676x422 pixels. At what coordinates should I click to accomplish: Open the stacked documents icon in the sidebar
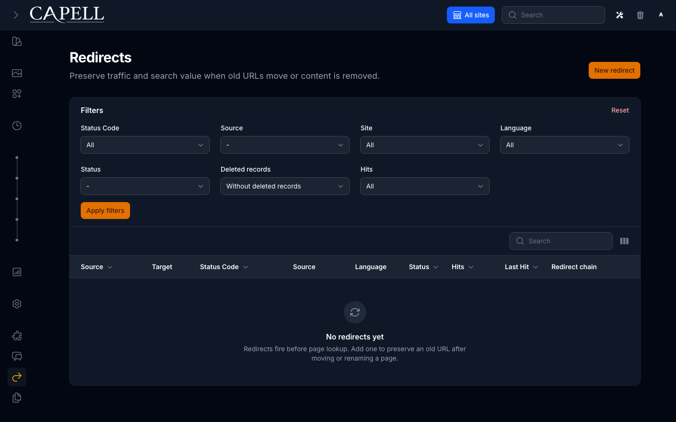pos(17,398)
